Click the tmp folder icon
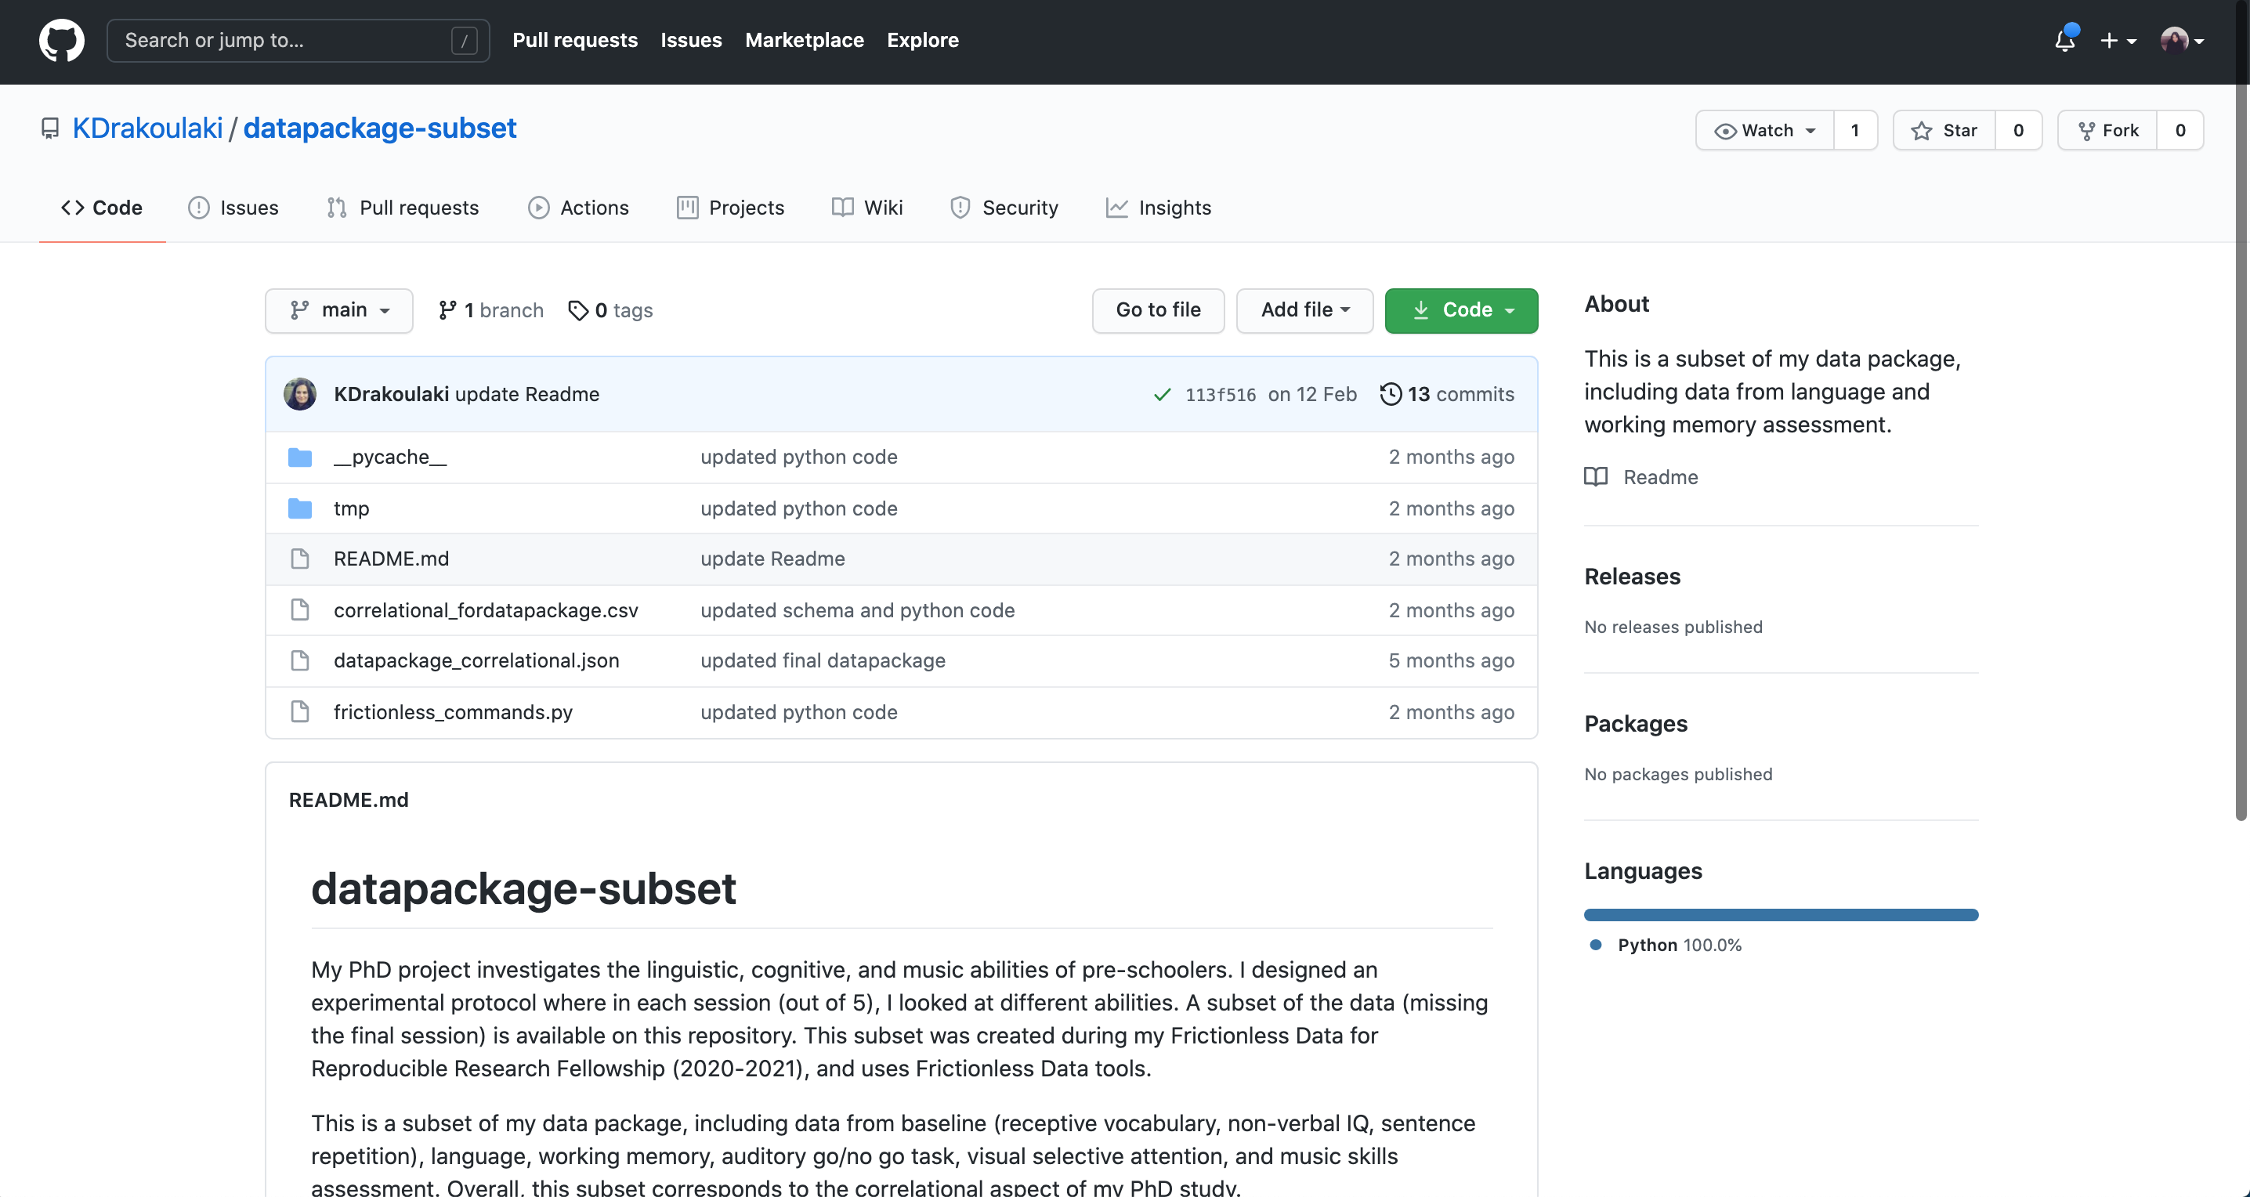 299,508
